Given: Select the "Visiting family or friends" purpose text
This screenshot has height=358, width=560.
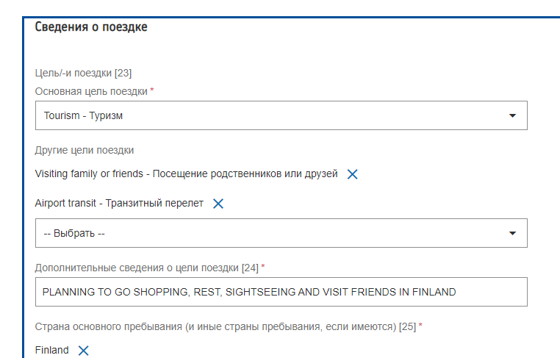Looking at the screenshot, I should [x=186, y=174].
